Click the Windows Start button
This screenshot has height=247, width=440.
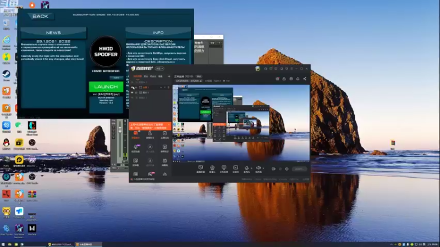pyautogui.click(x=3, y=244)
